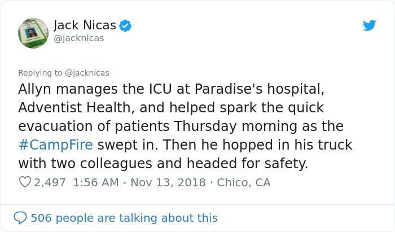Click the Twitter bird logo
The image size is (395, 232).
pyautogui.click(x=369, y=25)
